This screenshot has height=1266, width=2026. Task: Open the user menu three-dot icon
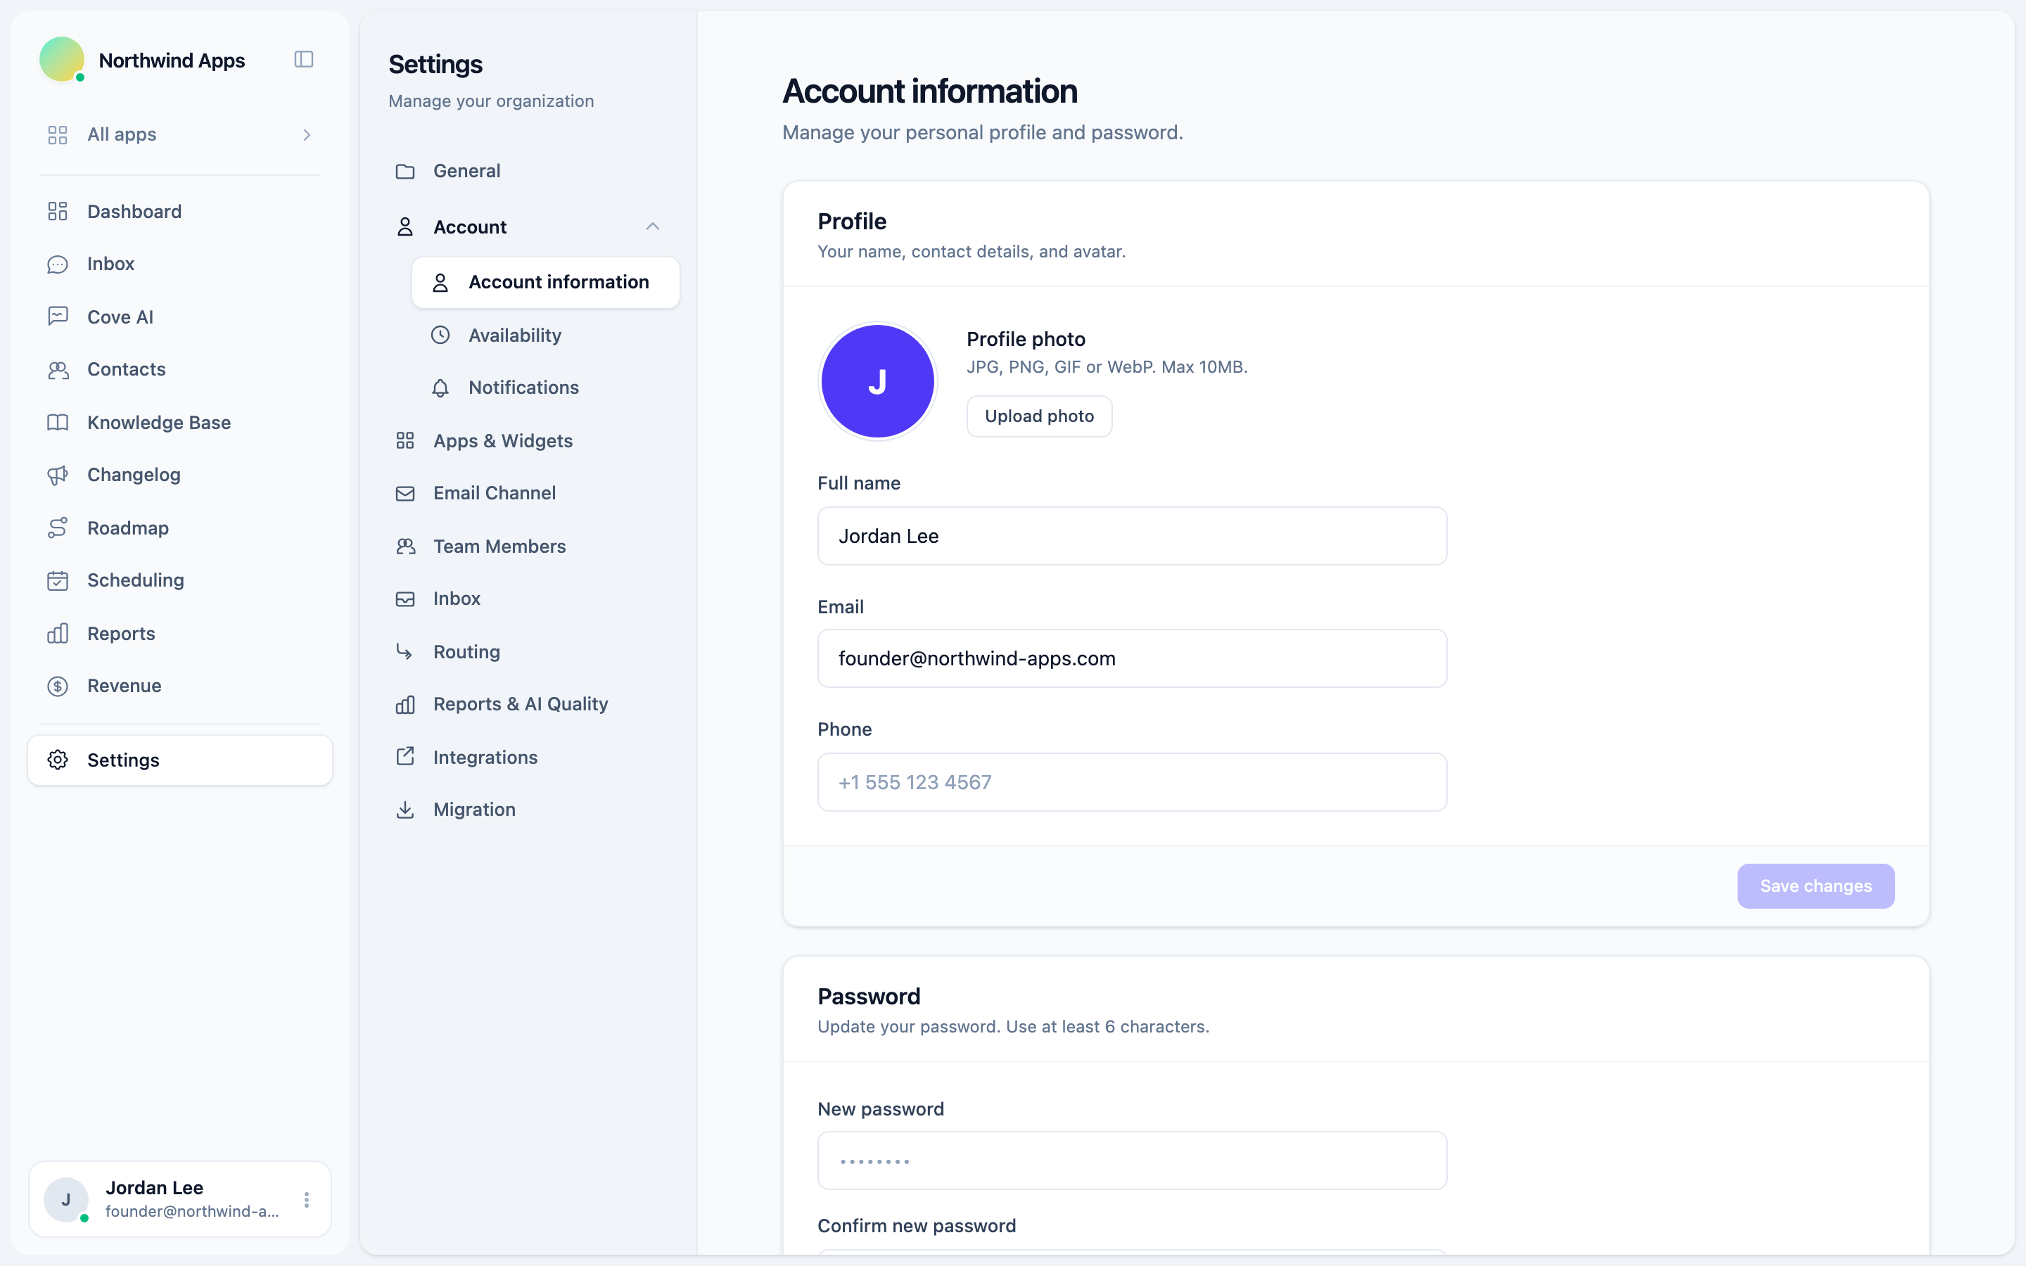(307, 1200)
